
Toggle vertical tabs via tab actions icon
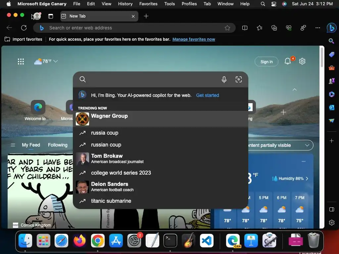[51, 16]
